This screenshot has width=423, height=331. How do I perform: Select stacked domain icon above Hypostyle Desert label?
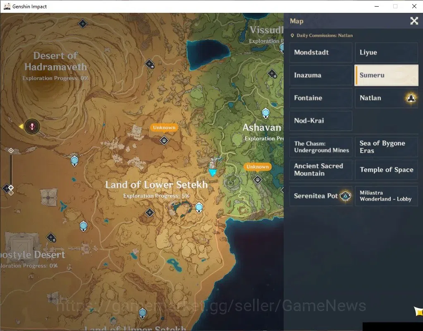(51, 237)
